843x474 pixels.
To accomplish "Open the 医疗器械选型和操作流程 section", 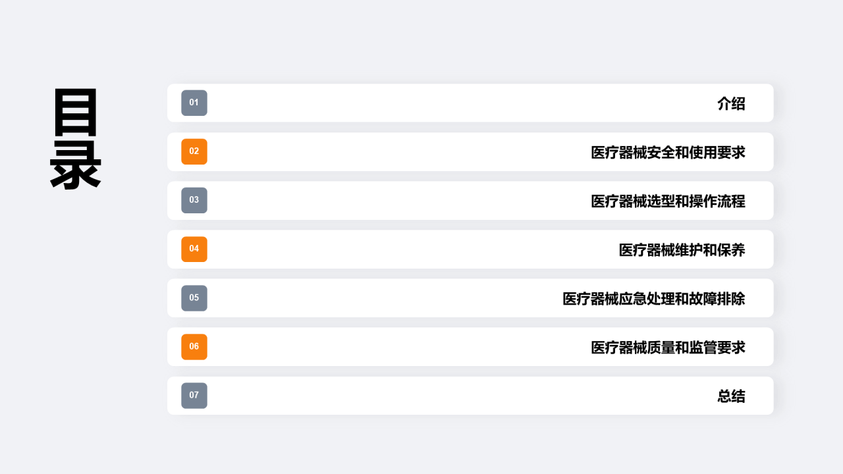I will (x=668, y=201).
